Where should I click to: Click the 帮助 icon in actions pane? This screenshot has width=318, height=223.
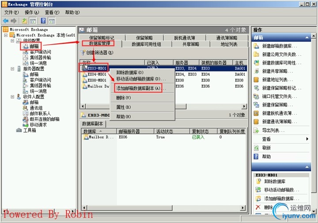256,156
